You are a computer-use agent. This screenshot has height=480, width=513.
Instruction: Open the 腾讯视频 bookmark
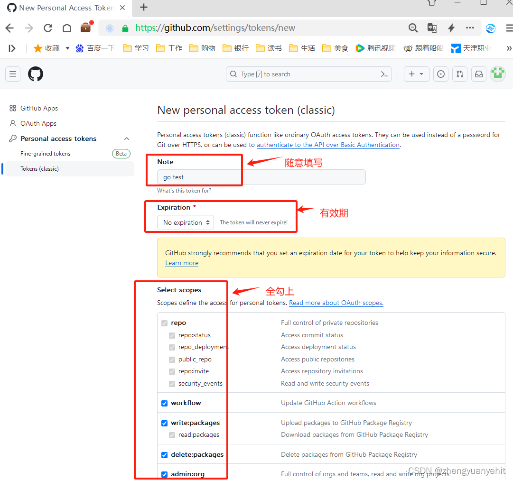pos(375,48)
